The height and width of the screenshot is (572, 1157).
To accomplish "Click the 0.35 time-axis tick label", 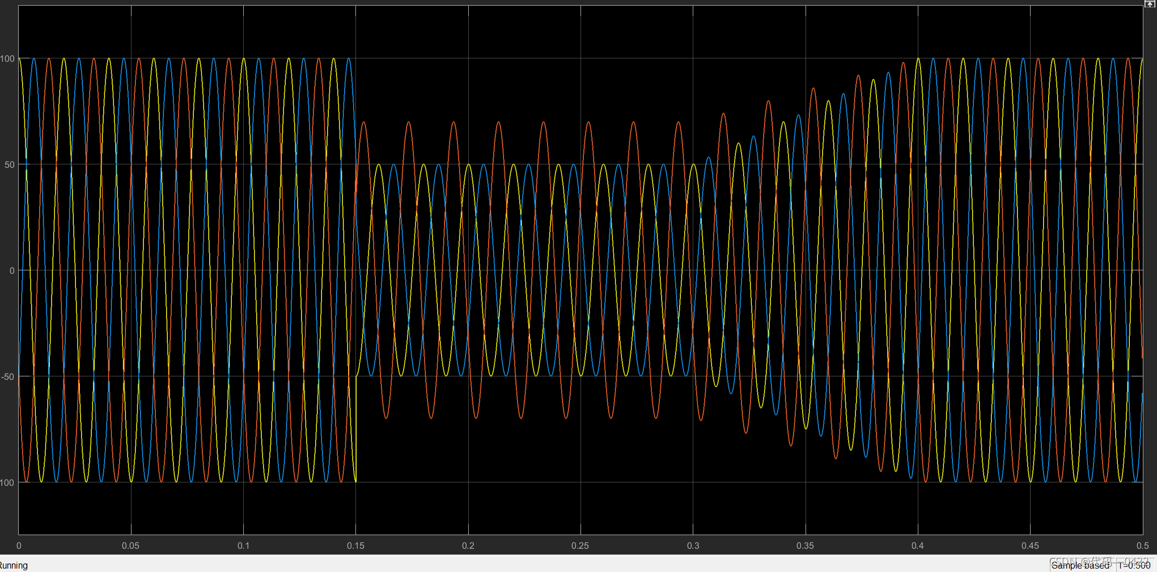I will tap(805, 545).
